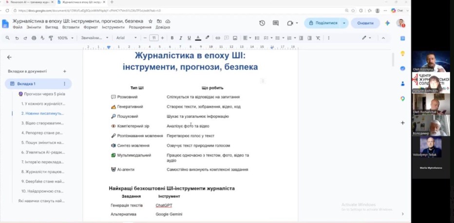Open the Змінити menu
This screenshot has width=454, height=223.
[34, 27]
